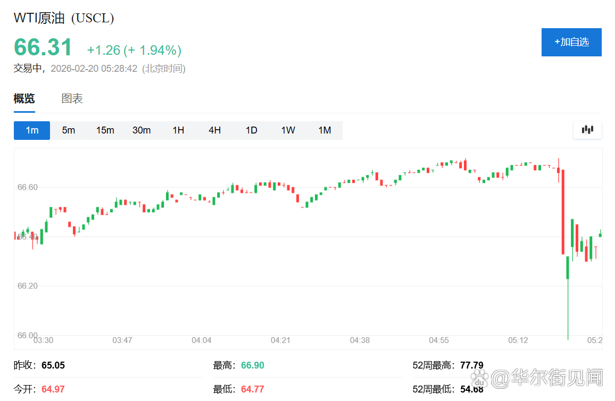Show the 1D daily chart
The height and width of the screenshot is (401, 615).
tap(251, 130)
